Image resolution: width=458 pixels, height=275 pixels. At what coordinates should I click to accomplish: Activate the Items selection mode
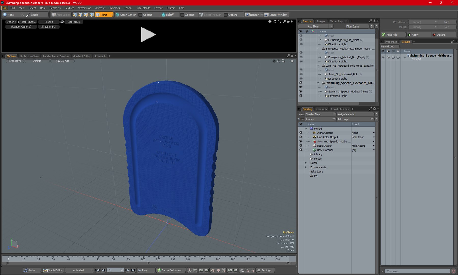pos(104,15)
